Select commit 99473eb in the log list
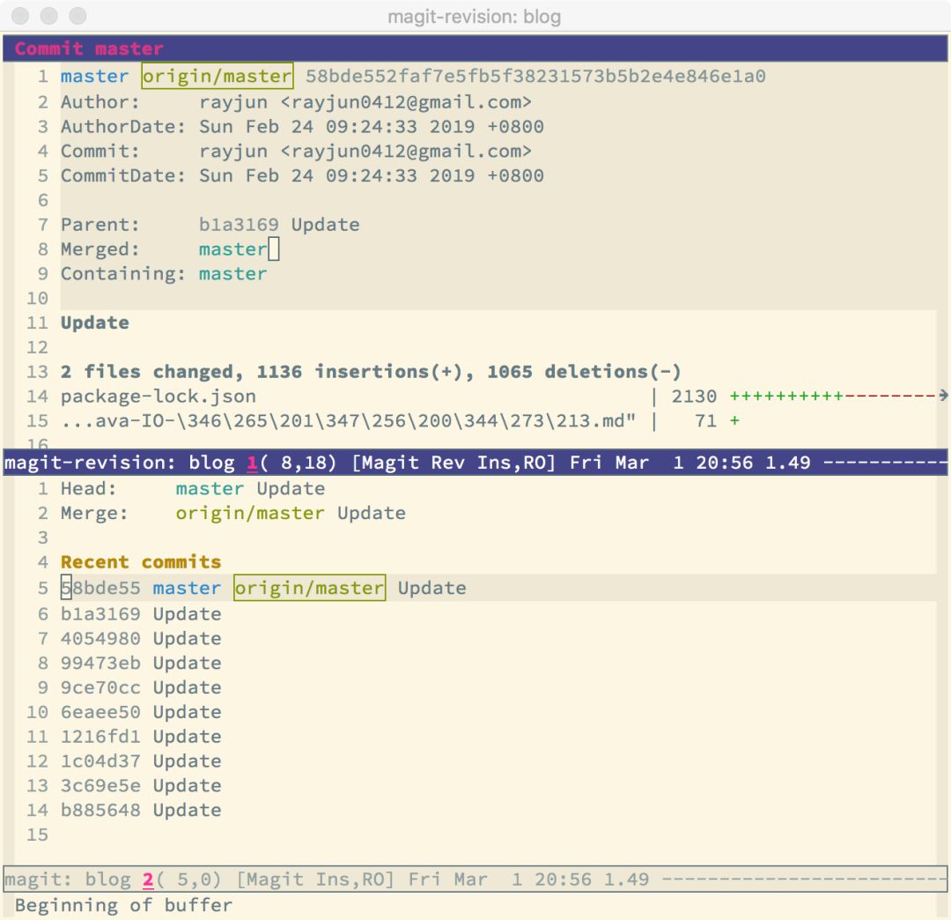951x920 pixels. (x=100, y=664)
